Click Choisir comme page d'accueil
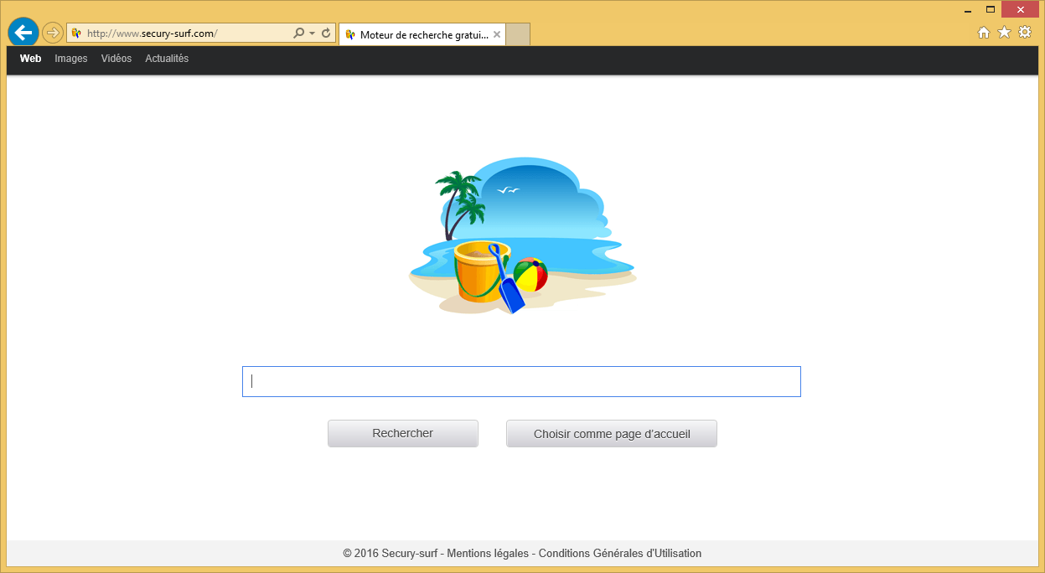1045x573 pixels. [611, 433]
